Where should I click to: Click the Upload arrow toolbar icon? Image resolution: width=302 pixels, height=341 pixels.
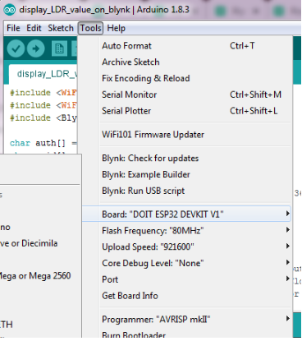point(36,48)
